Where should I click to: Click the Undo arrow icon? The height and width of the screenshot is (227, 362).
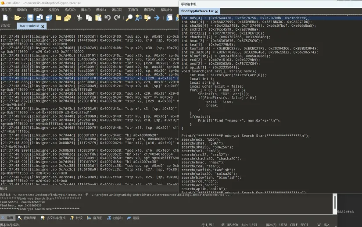(x=108, y=18)
